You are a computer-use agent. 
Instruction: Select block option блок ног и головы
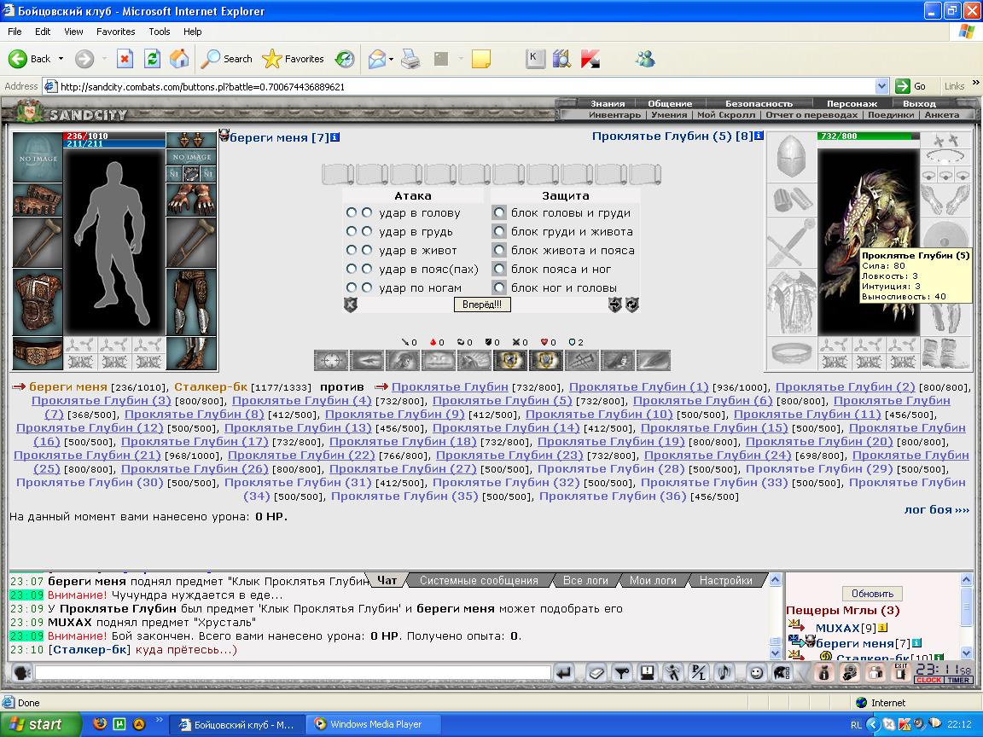(499, 287)
